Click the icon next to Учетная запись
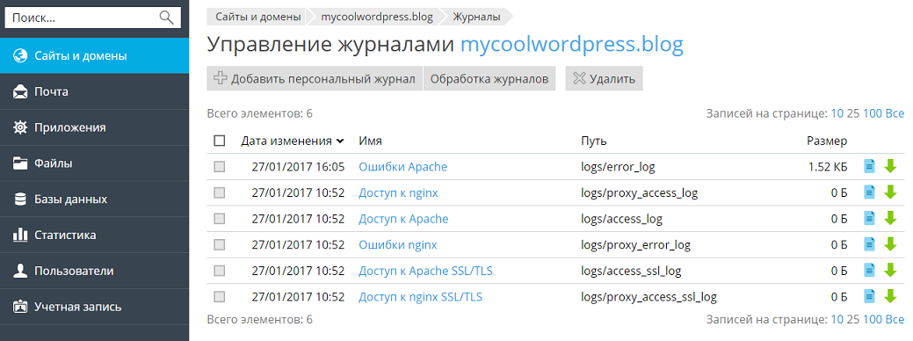 pyautogui.click(x=20, y=307)
